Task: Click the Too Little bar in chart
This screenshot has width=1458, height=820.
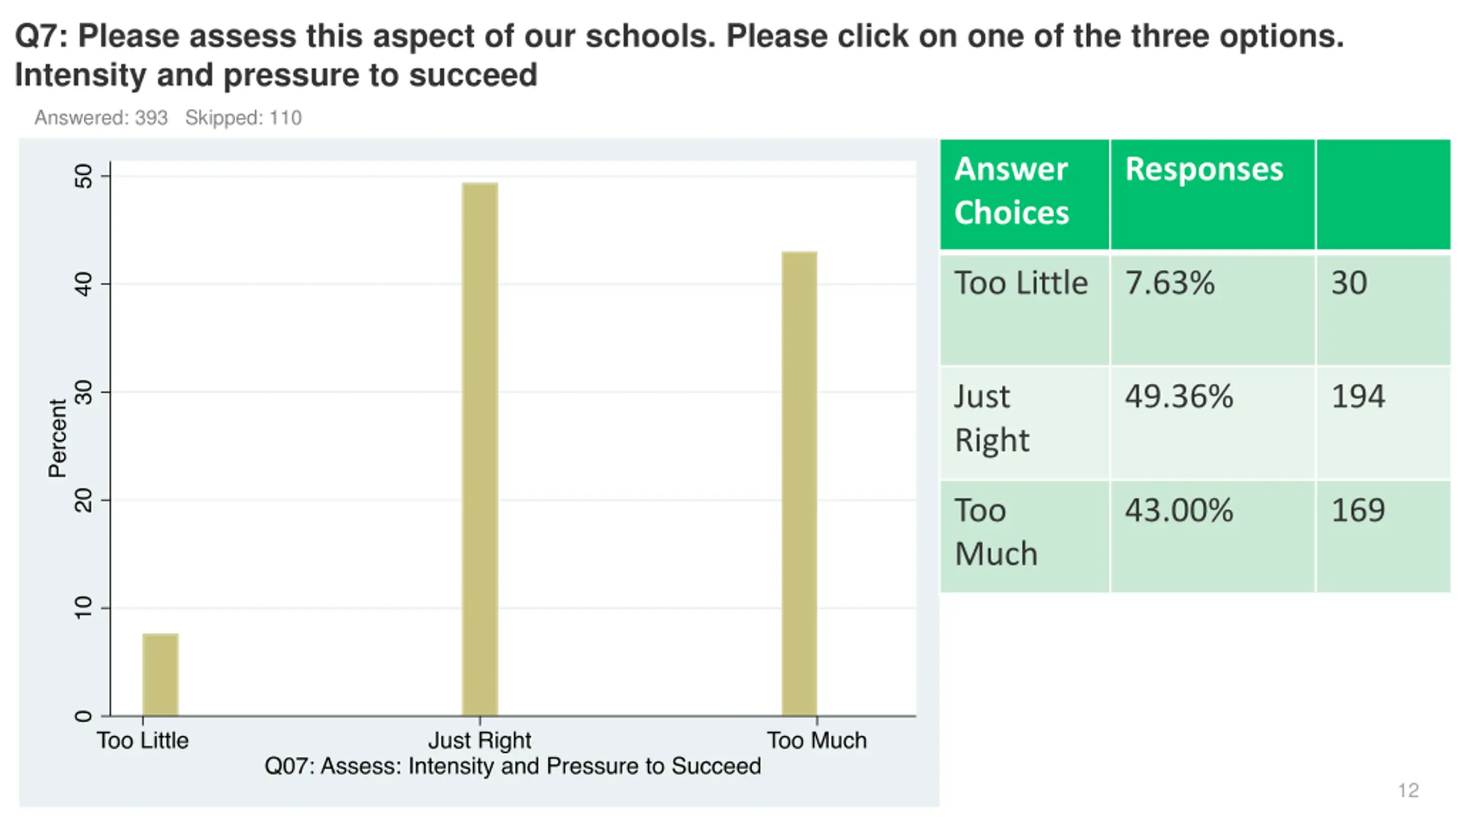Action: click(160, 674)
